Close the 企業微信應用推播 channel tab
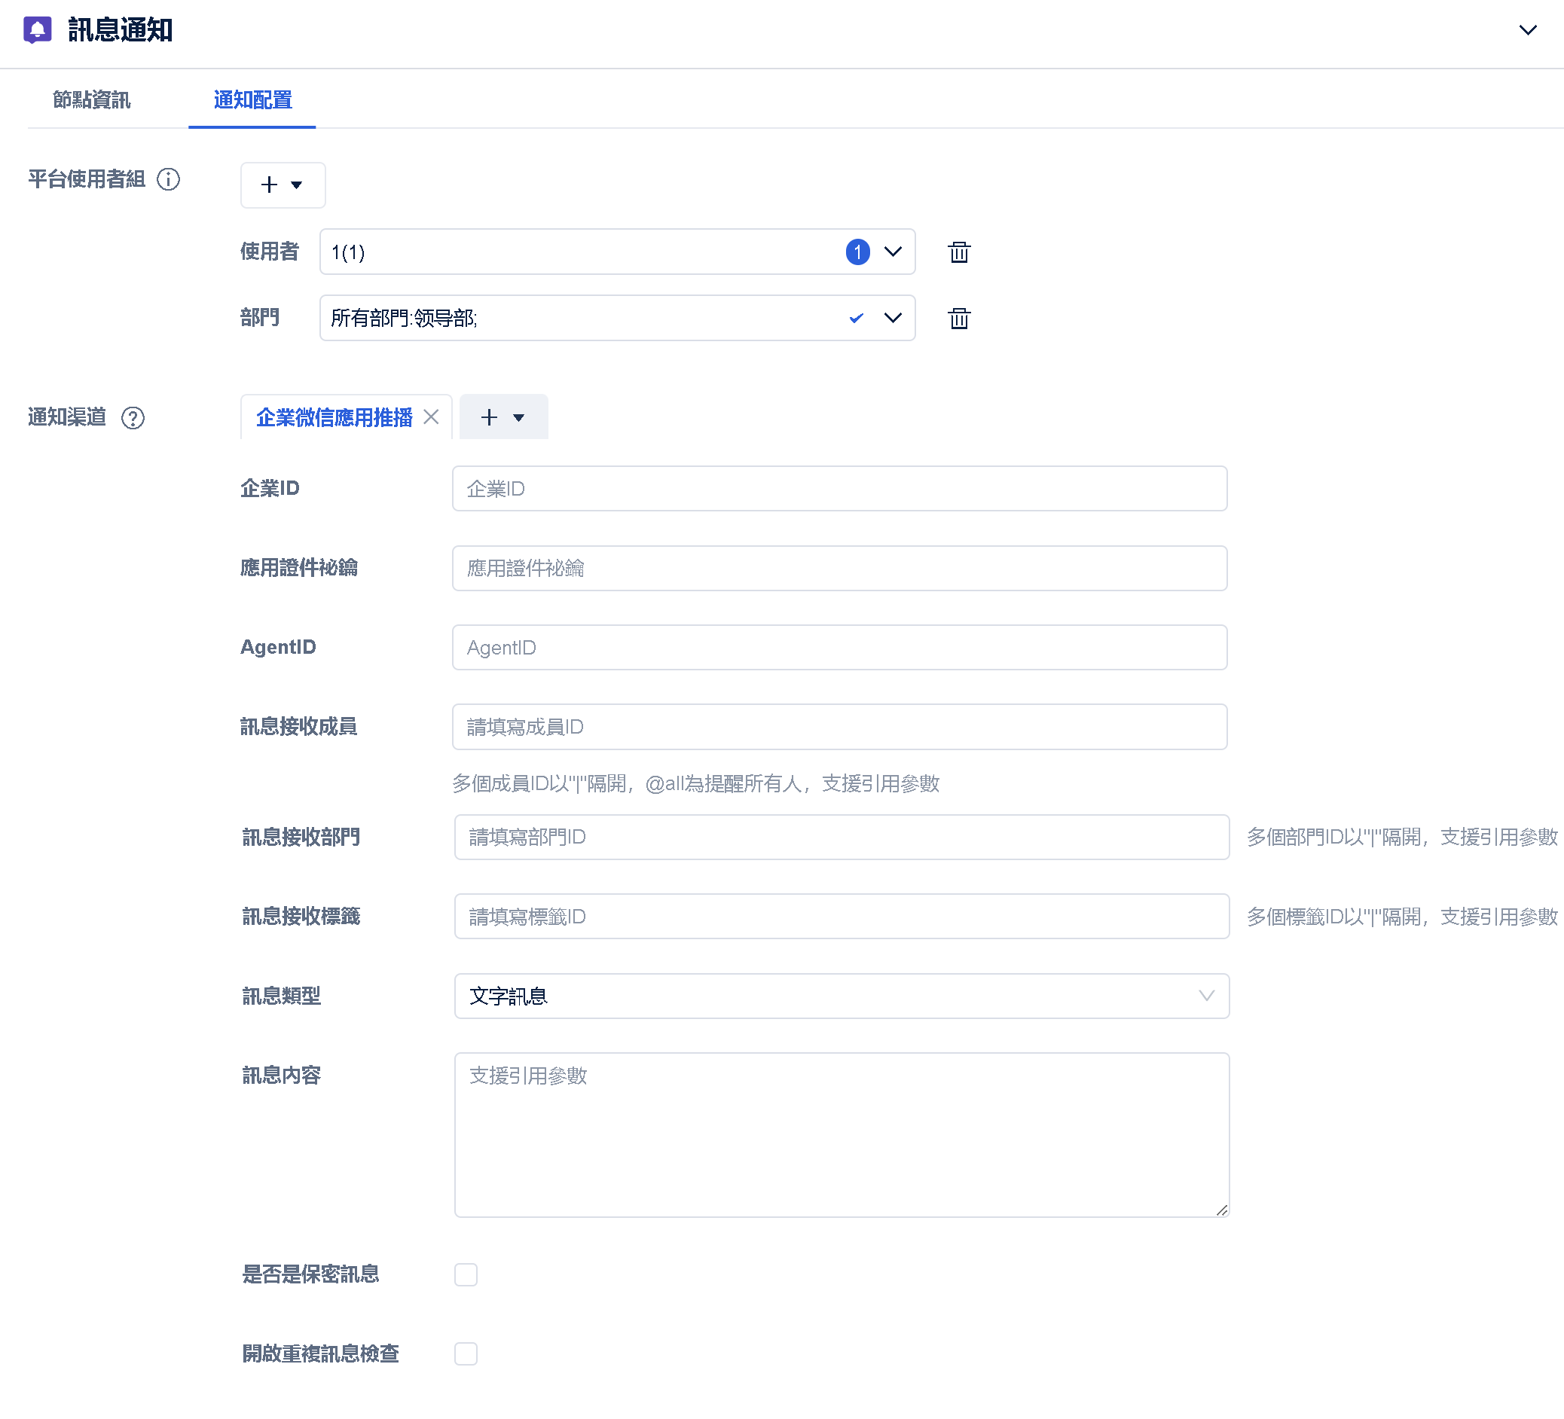Viewport: 1564px width, 1419px height. [x=432, y=417]
